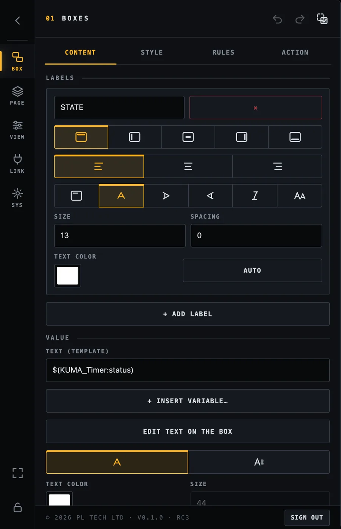Align label text right
Viewport: 341px width, 529px height.
tap(277, 166)
